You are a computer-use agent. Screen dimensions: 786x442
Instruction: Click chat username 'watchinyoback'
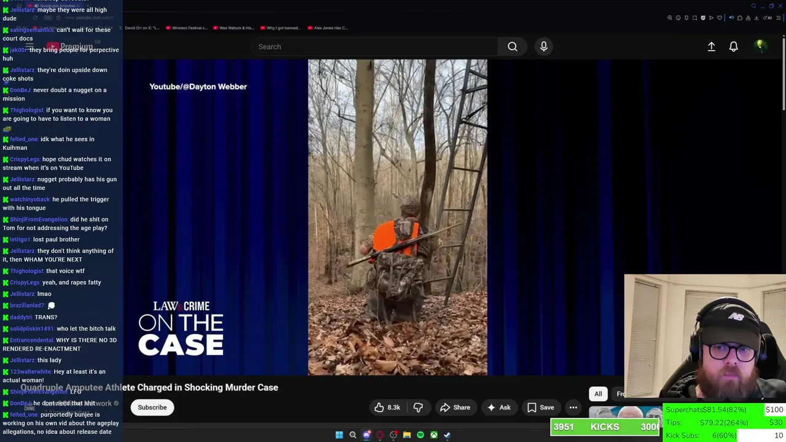29,200
